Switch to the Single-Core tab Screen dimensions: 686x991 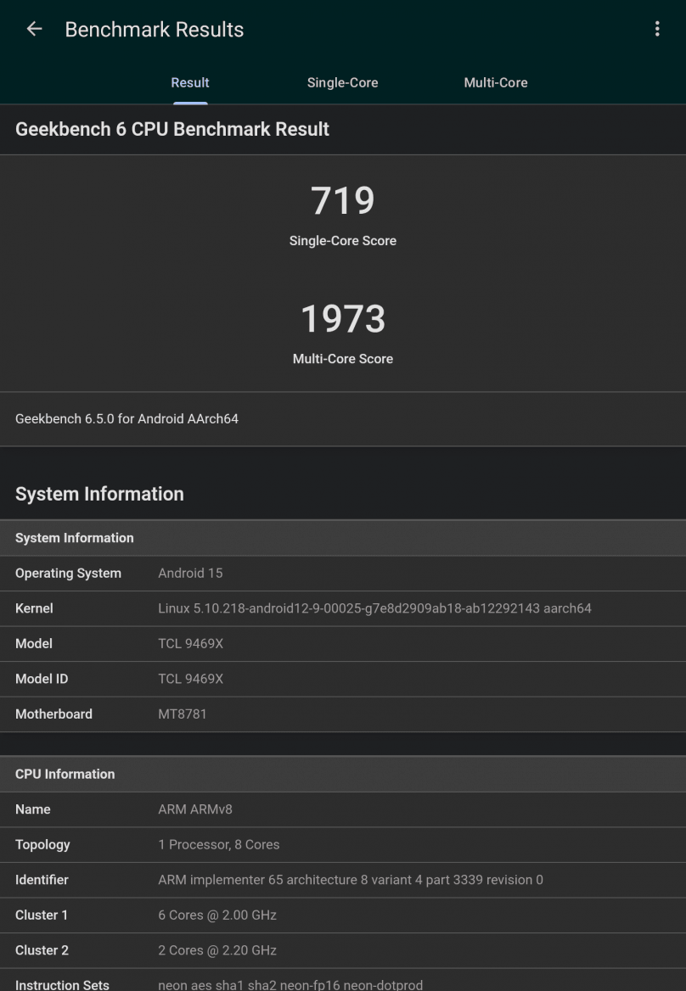[342, 82]
